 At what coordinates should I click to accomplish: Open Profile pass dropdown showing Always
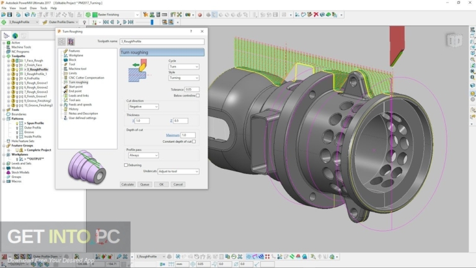143,155
